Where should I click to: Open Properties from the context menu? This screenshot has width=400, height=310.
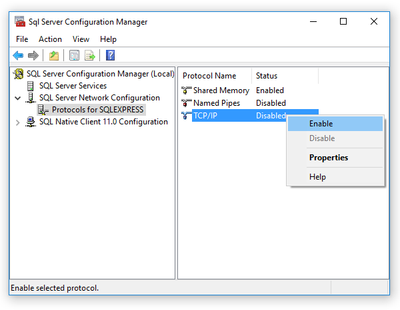(335, 158)
